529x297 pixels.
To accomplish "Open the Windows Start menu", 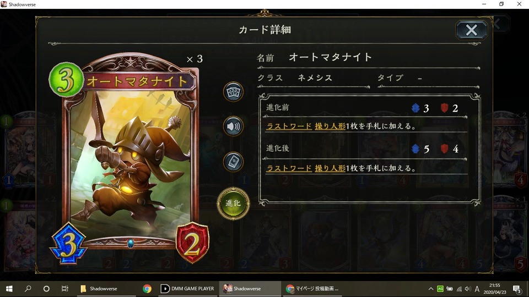I will [9, 289].
